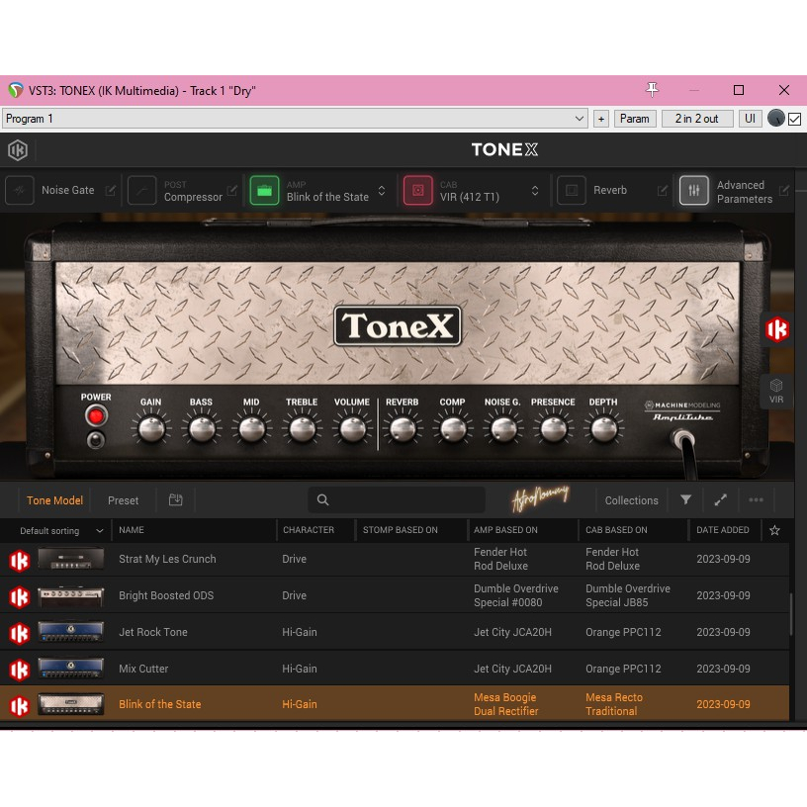Open Noise Gate edit settings icon
The width and height of the screenshot is (807, 807).
pyautogui.click(x=110, y=191)
